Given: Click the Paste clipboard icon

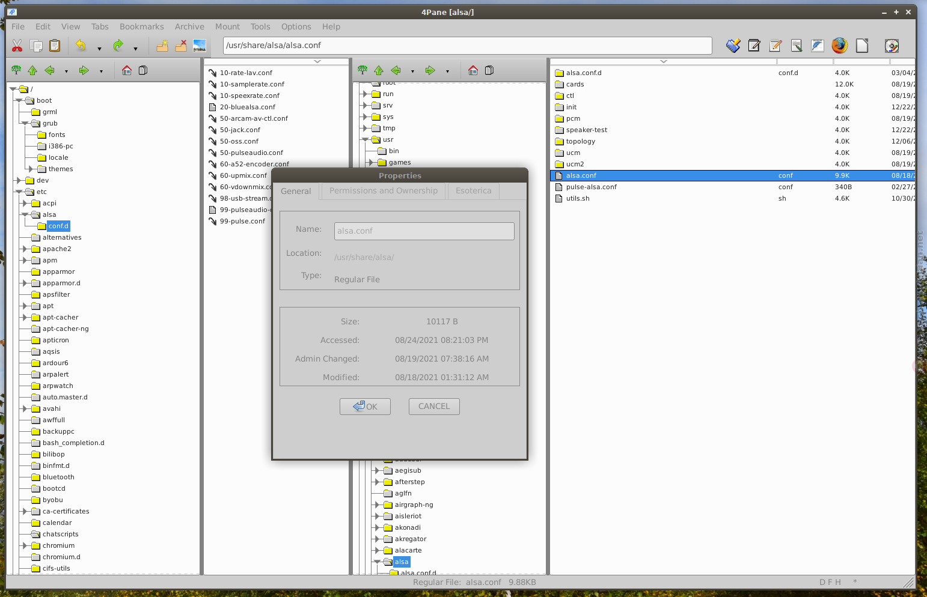Looking at the screenshot, I should (55, 46).
